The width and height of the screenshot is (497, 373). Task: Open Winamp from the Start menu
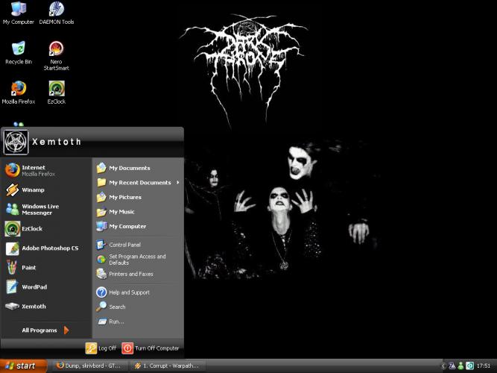tap(33, 189)
